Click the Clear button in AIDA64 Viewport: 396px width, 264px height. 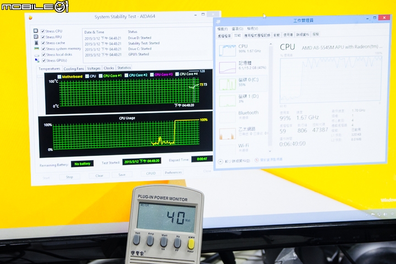click(x=99, y=176)
